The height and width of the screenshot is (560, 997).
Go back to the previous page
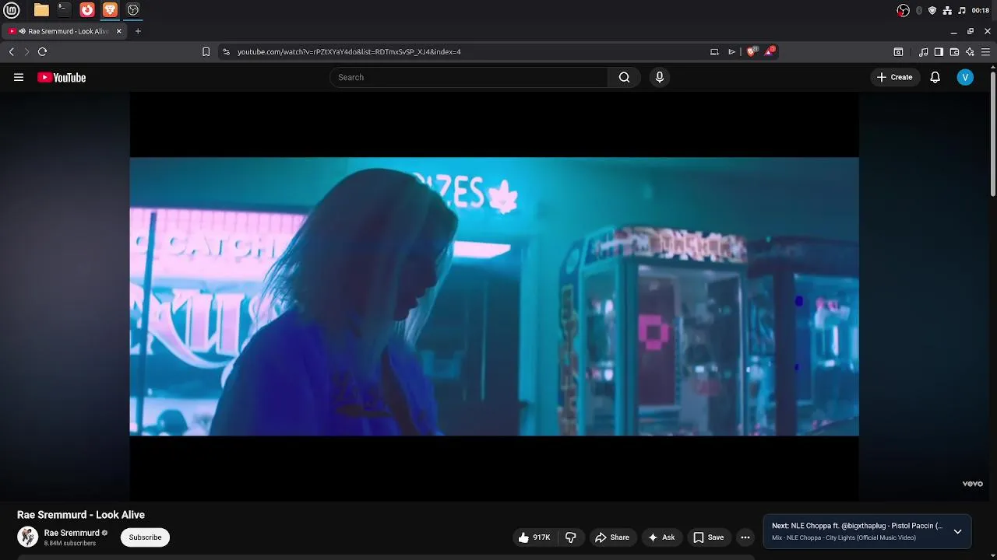click(x=12, y=51)
